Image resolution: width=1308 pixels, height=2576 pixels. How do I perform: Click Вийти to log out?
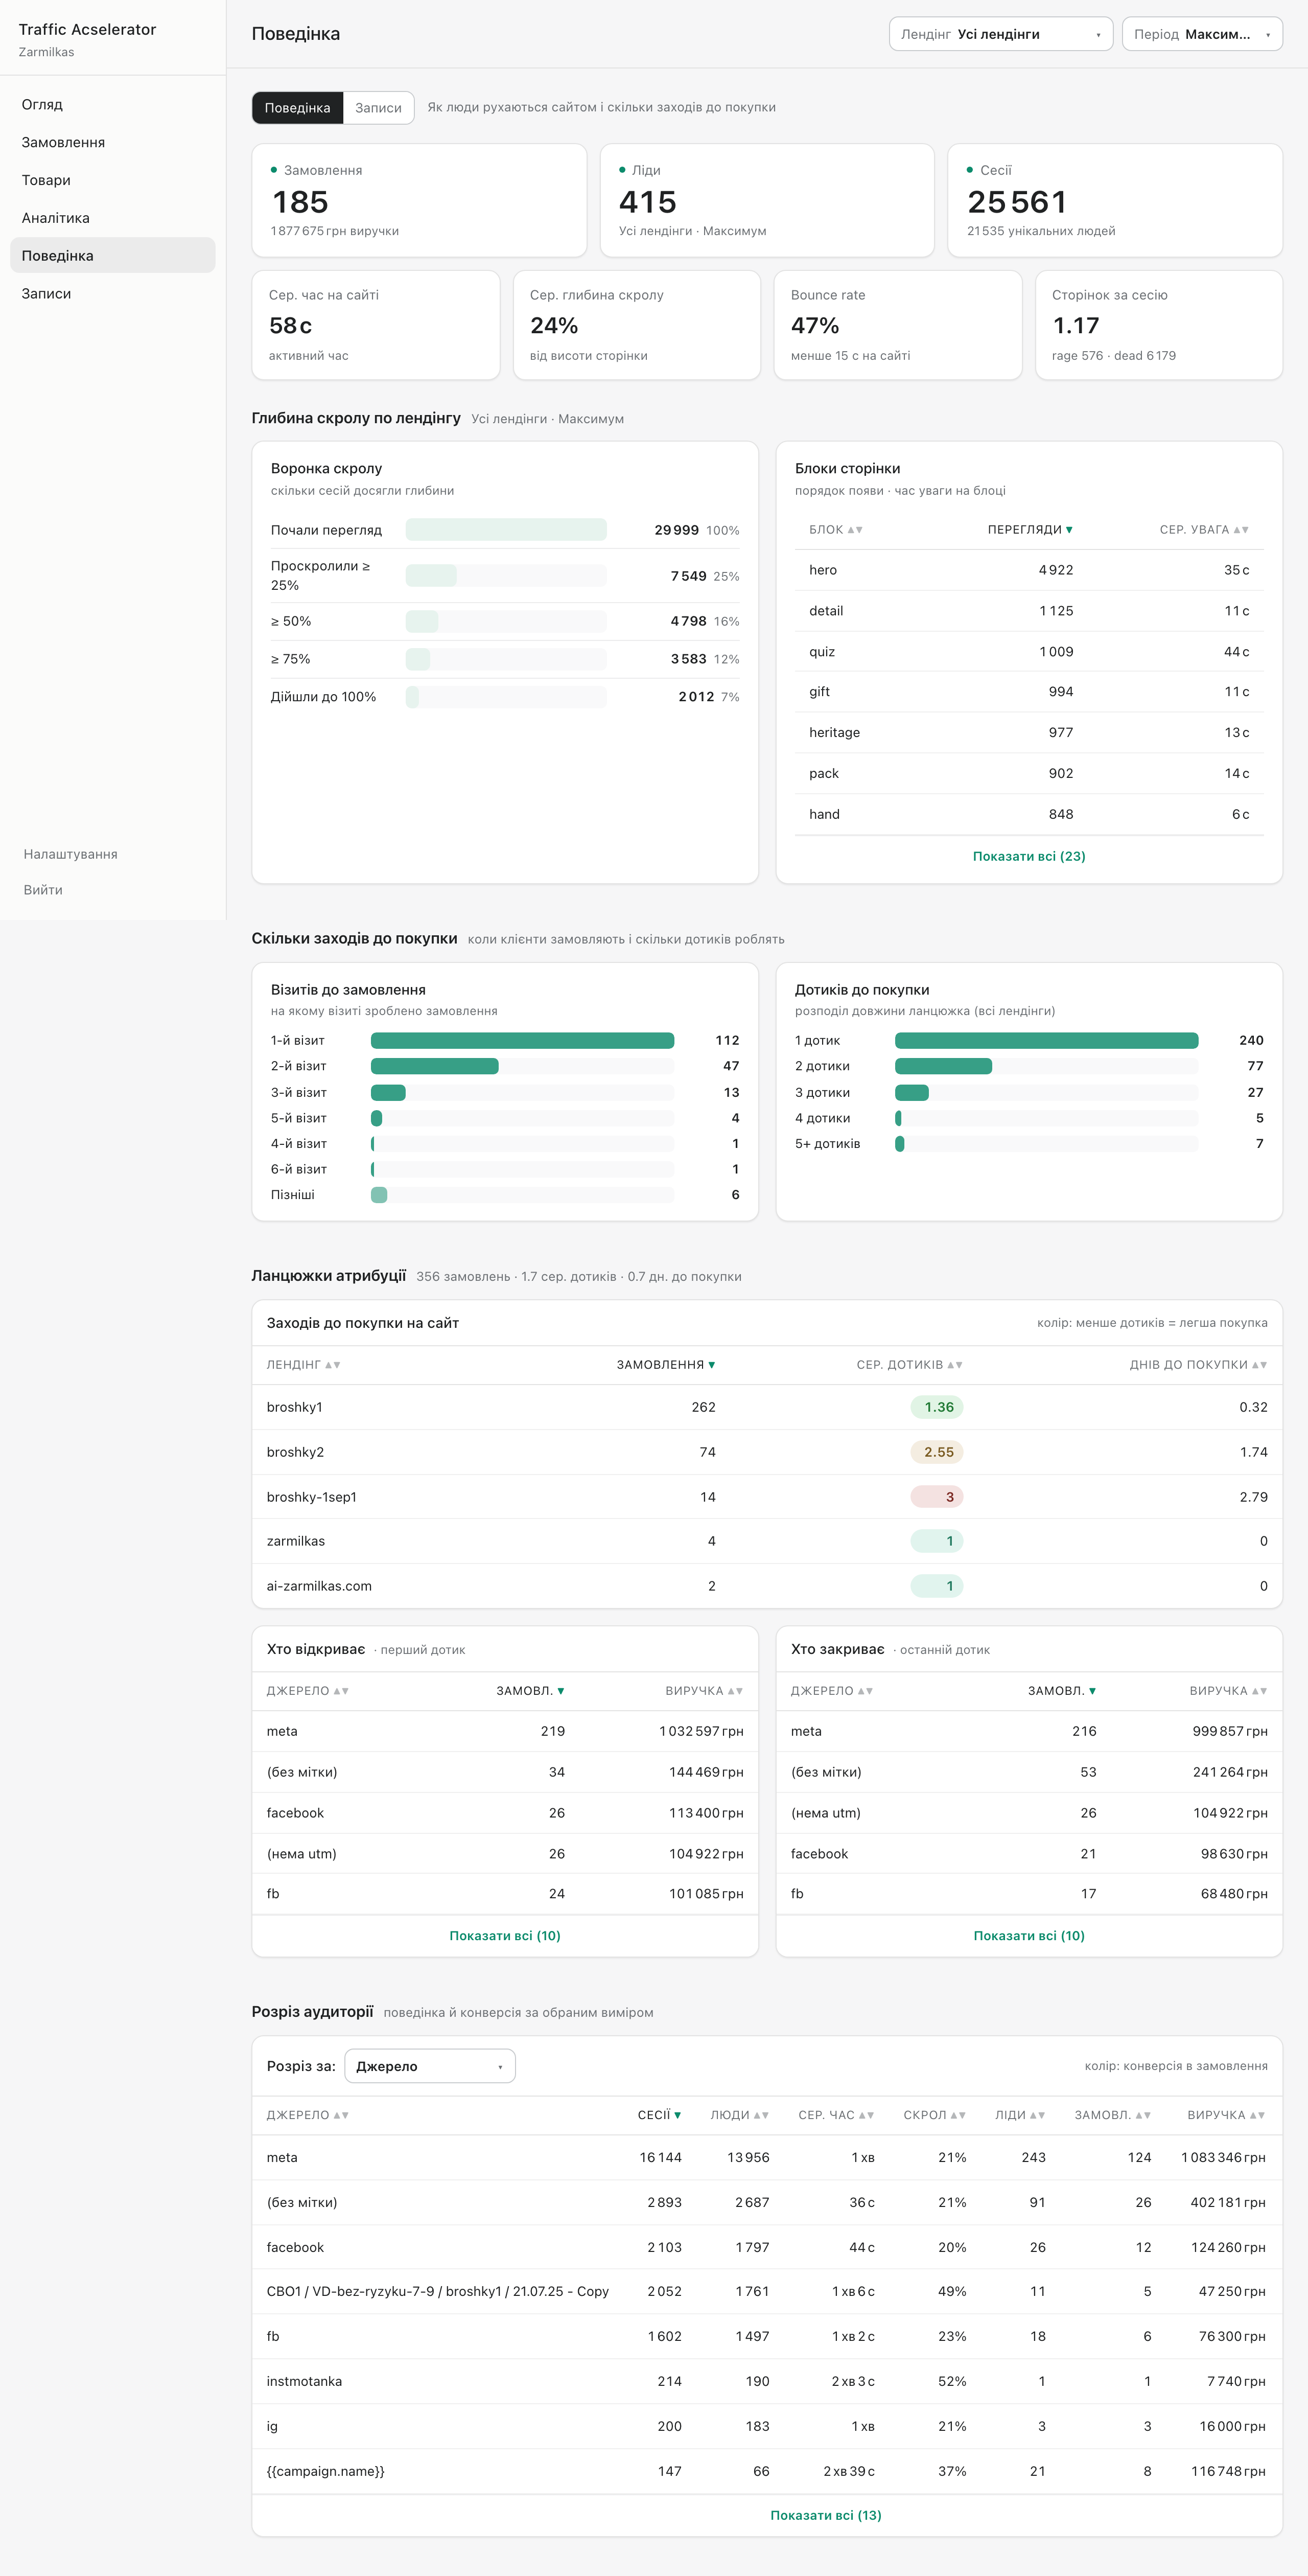coord(43,890)
